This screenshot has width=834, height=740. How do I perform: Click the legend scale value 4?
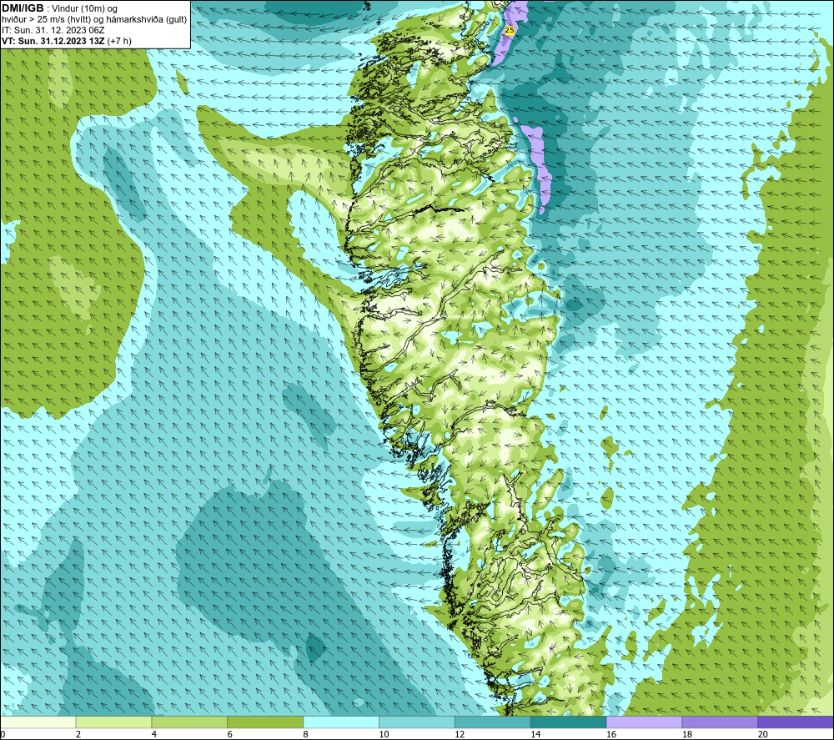153,734
